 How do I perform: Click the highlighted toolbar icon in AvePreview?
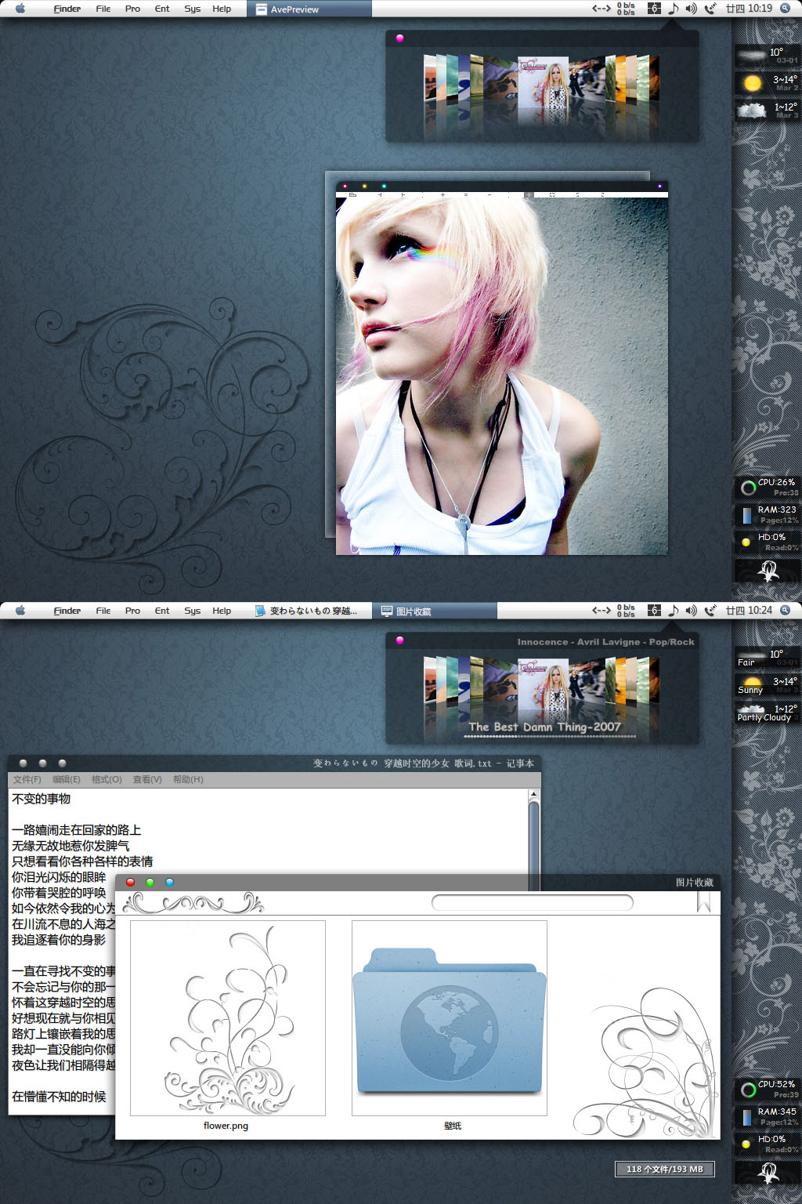[x=529, y=194]
